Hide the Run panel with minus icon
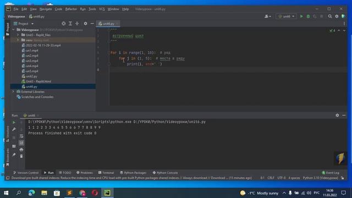The width and height of the screenshot is (352, 198). coord(344,115)
